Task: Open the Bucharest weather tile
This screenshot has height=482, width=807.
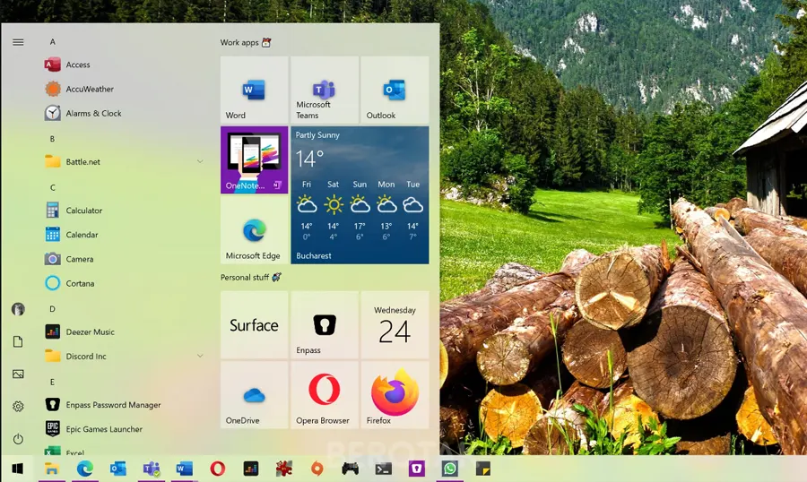Action: [x=360, y=195]
